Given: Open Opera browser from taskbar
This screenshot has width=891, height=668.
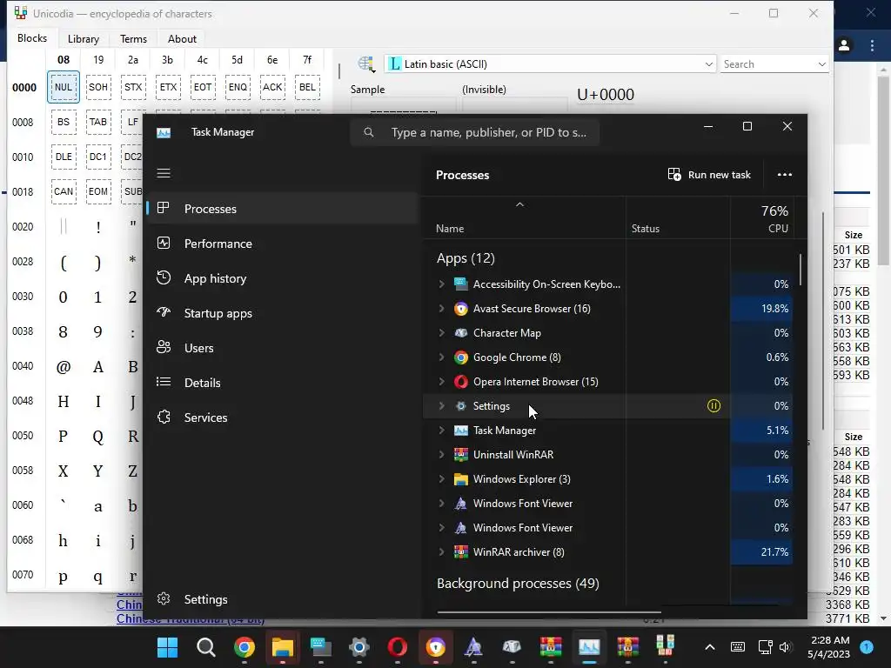Looking at the screenshot, I should (x=397, y=647).
